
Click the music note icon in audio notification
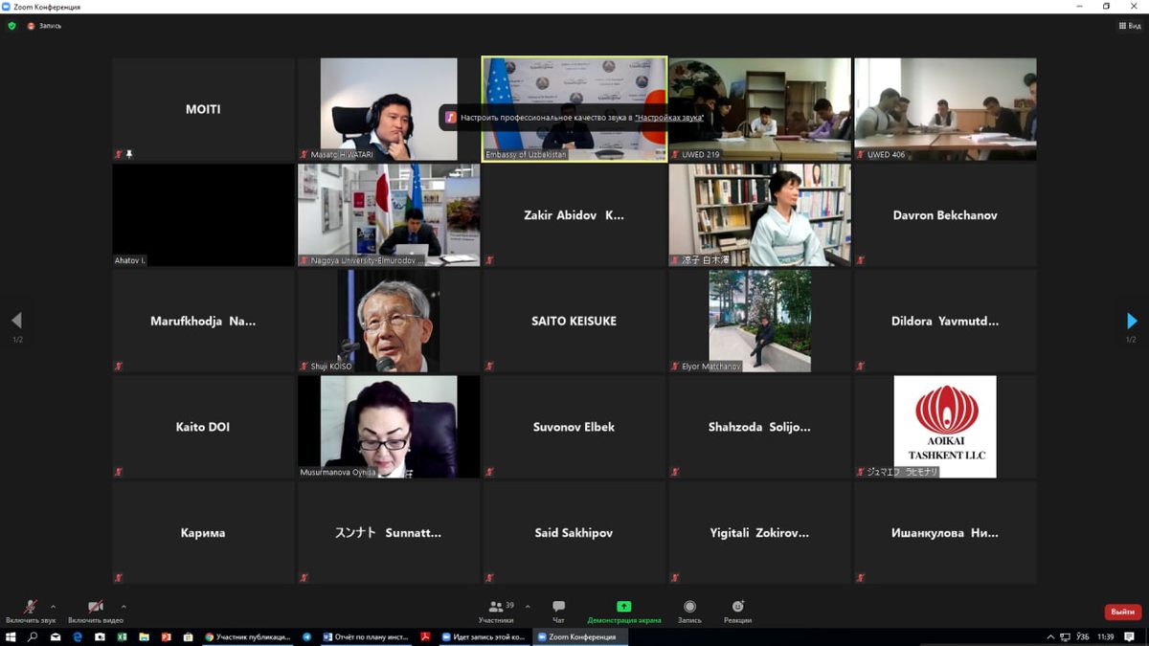coord(451,117)
